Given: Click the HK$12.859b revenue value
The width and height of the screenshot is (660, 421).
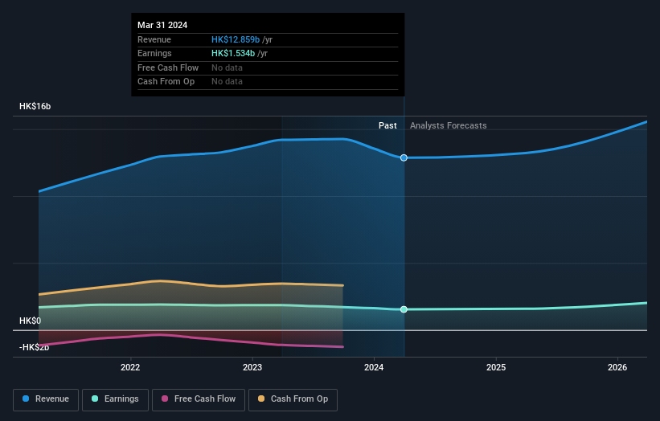Looking at the screenshot, I should coord(236,39).
